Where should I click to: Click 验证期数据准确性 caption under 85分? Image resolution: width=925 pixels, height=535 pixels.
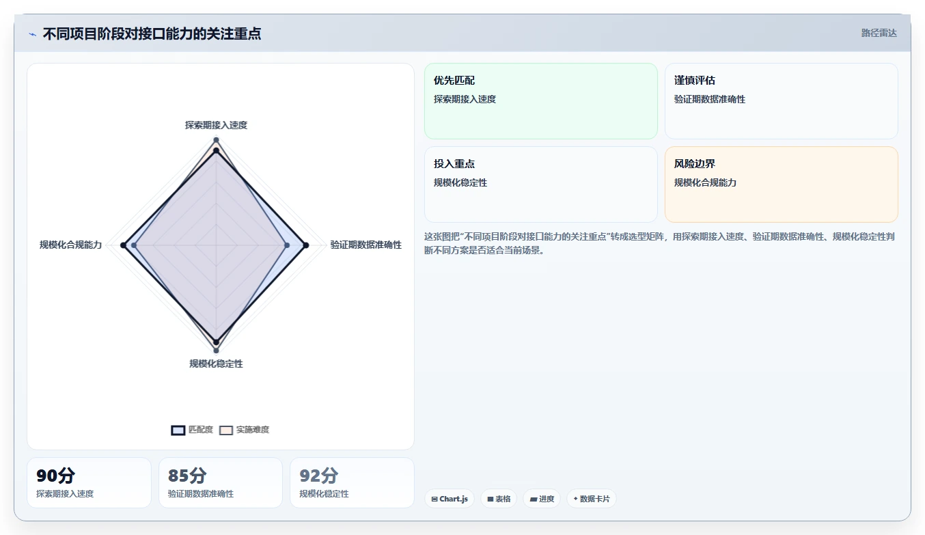(x=201, y=493)
